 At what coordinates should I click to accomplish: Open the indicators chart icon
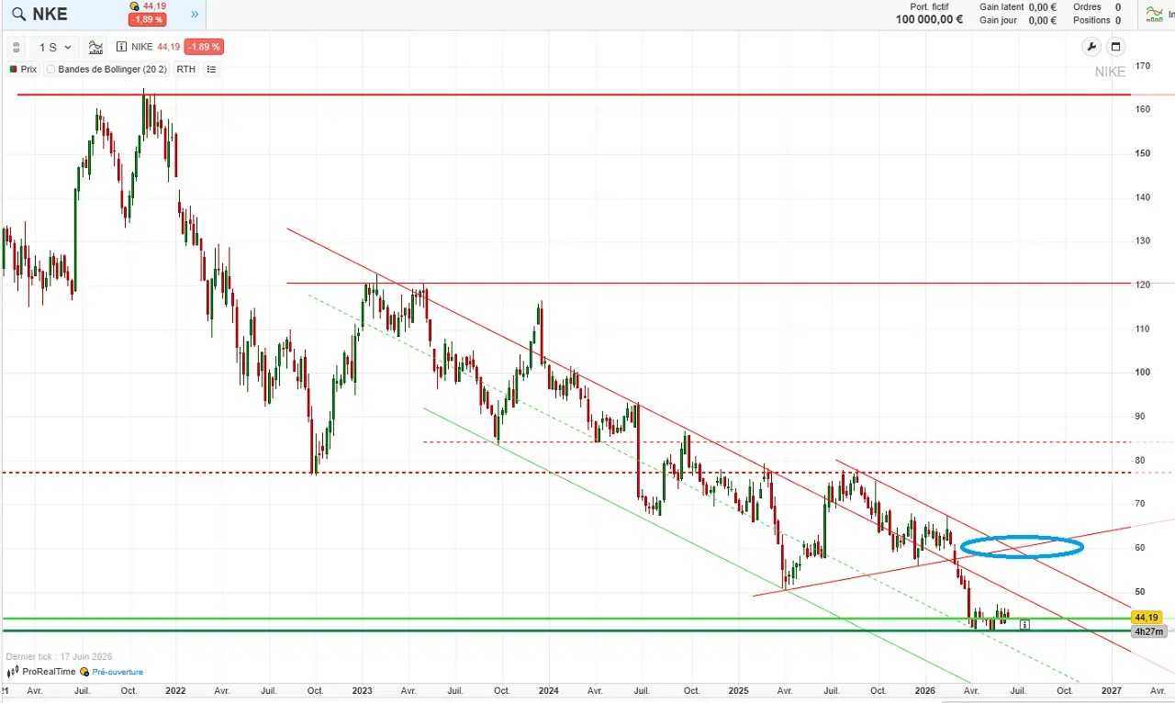point(95,48)
